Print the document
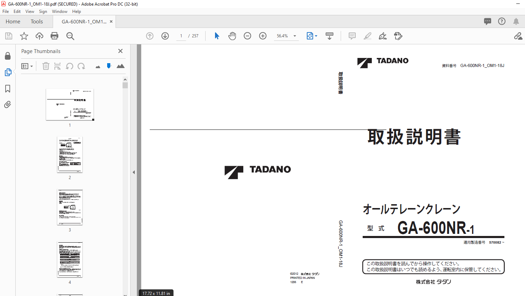 (x=54, y=36)
